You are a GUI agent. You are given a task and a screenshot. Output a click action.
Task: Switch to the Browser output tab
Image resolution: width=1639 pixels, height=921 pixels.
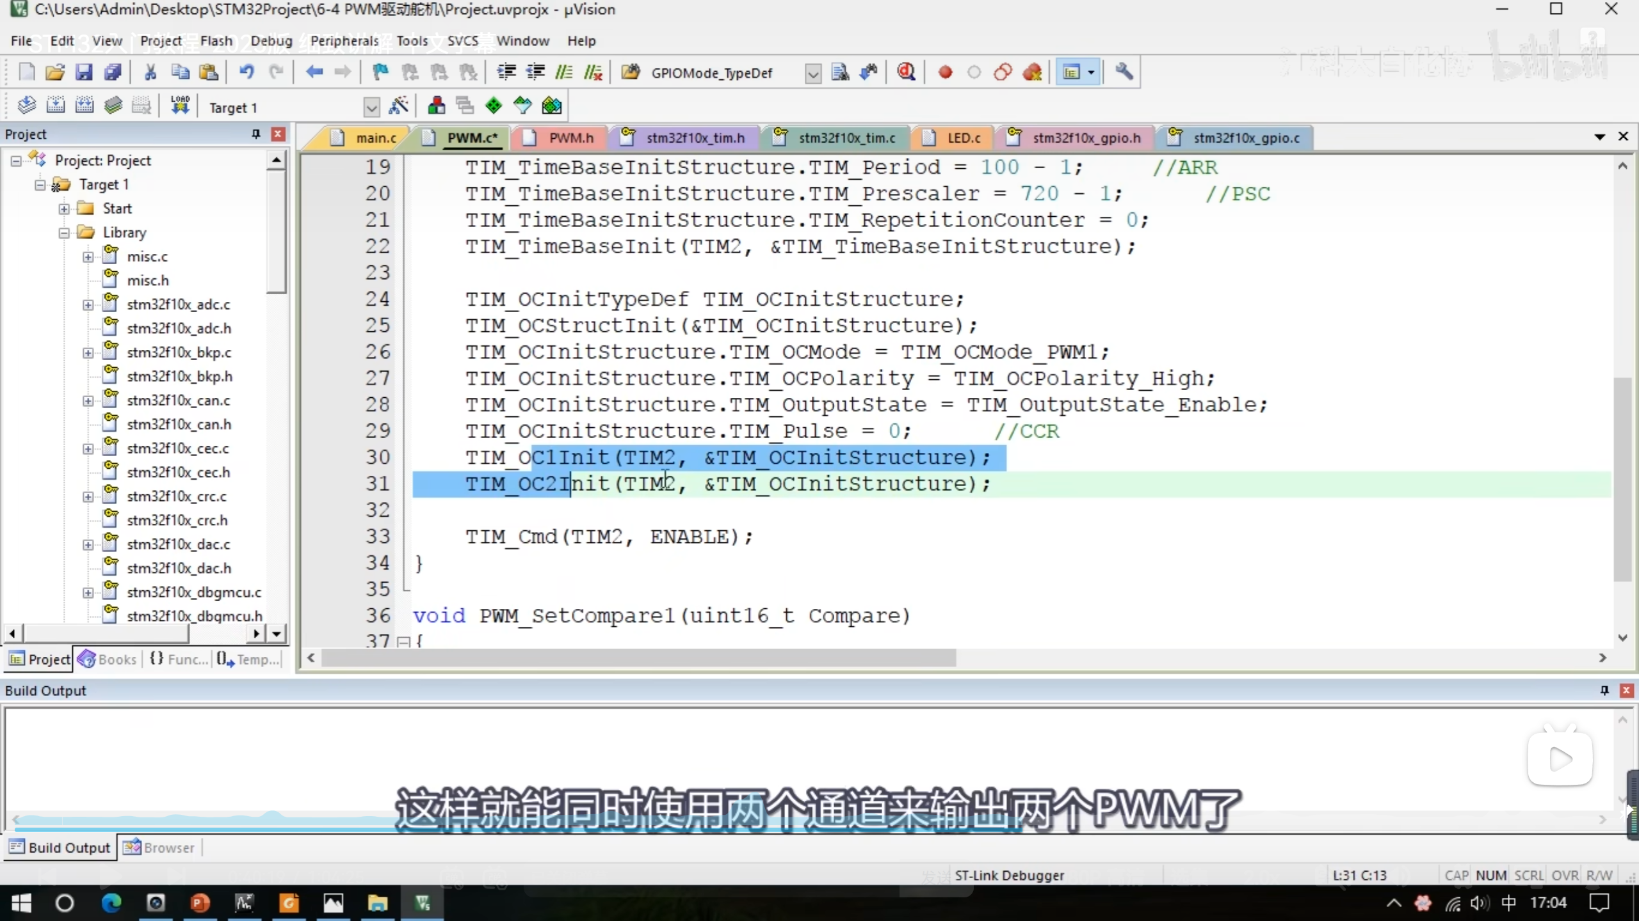tap(159, 847)
